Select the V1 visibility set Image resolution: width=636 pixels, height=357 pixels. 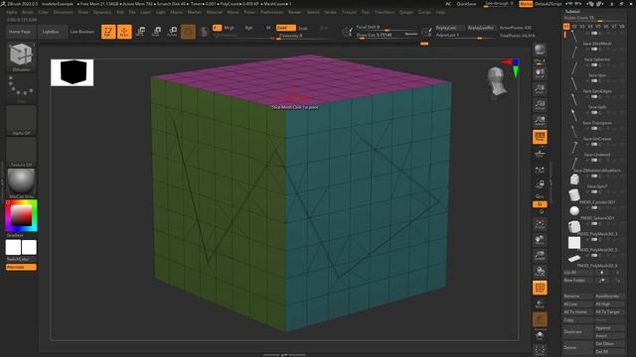566,27
